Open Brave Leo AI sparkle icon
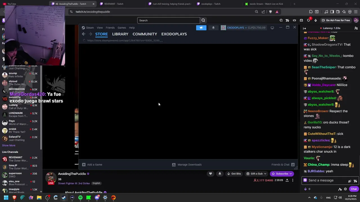This screenshot has height=202, width=360. pyautogui.click(x=344, y=12)
